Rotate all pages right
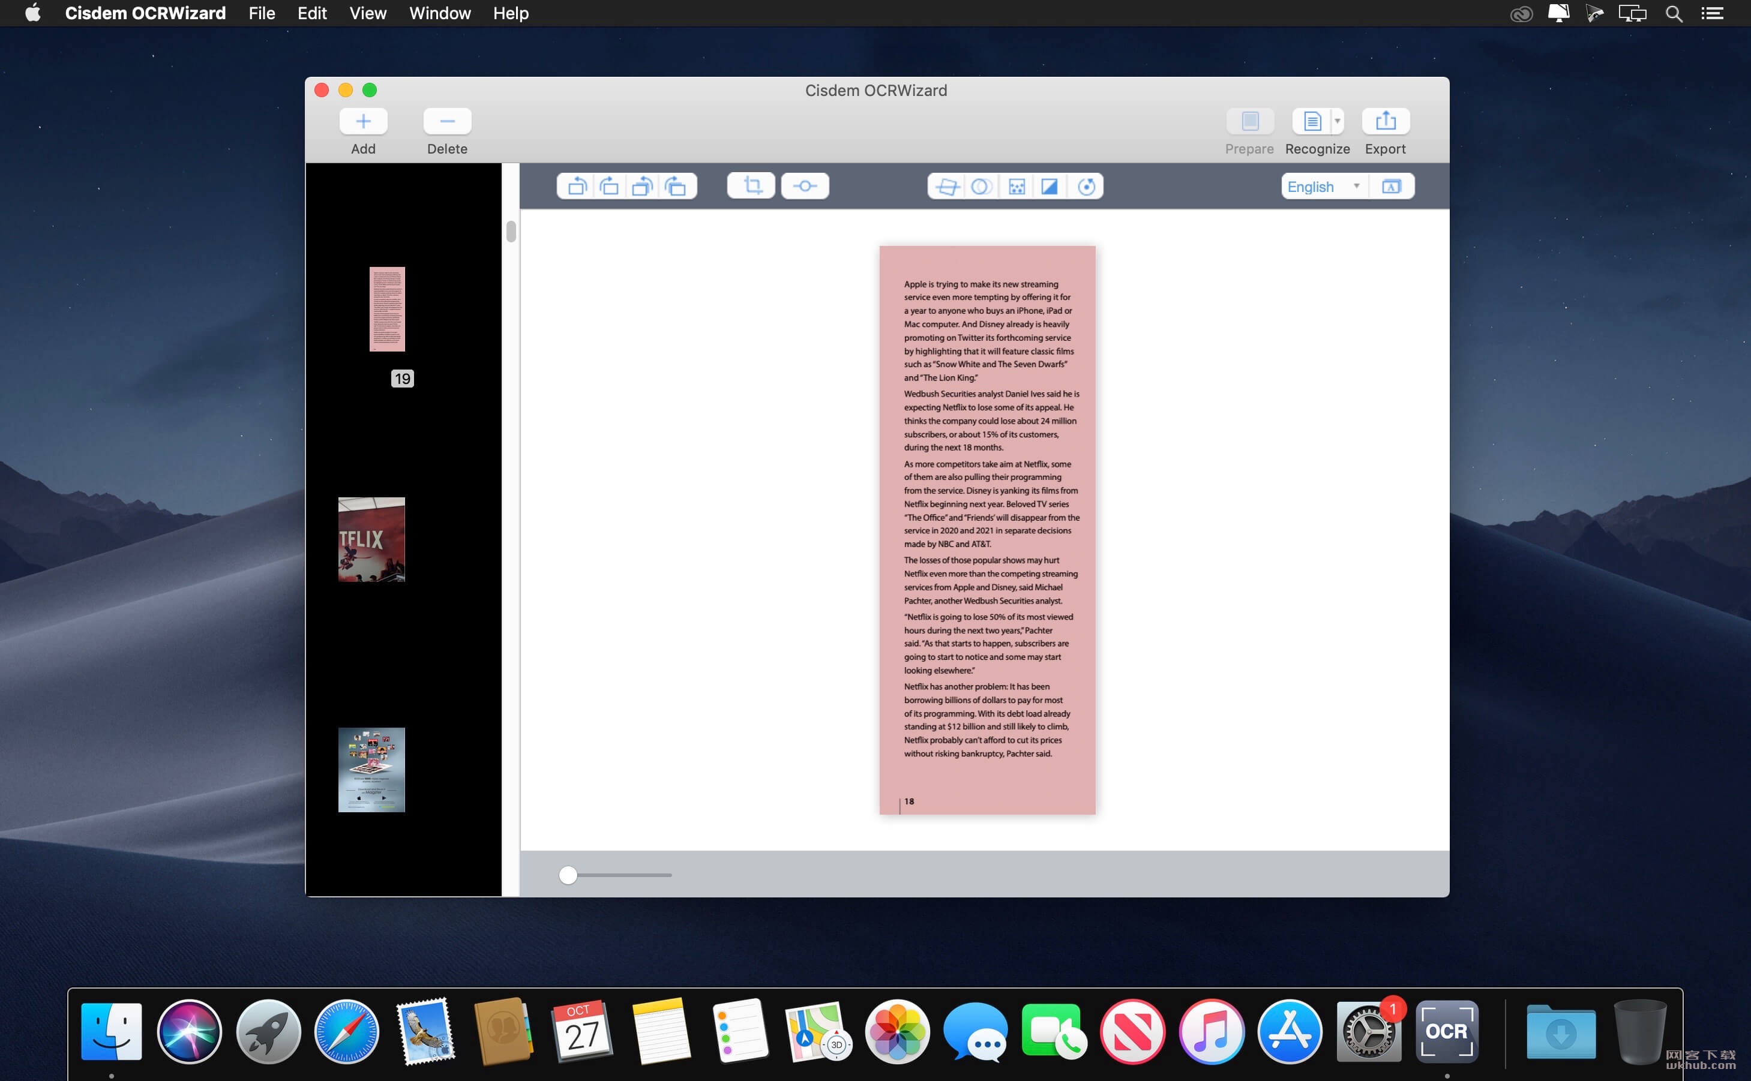Screen dimensions: 1751x1081 click(676, 187)
